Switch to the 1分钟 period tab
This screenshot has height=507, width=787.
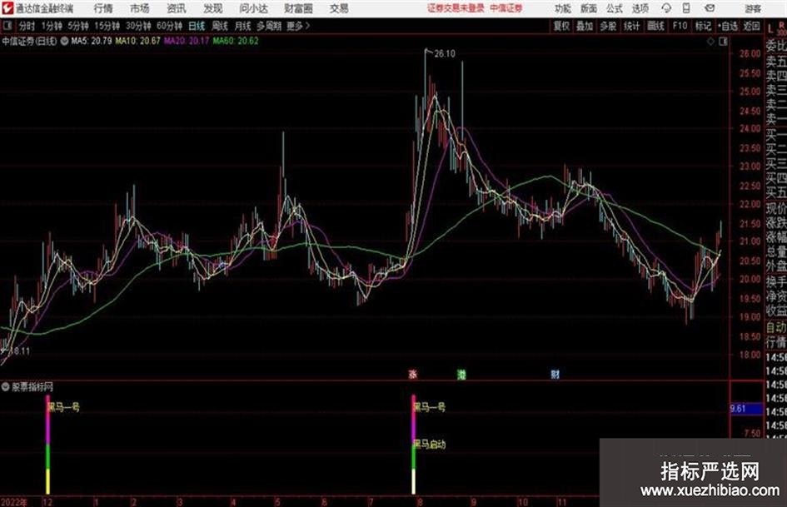[52, 26]
